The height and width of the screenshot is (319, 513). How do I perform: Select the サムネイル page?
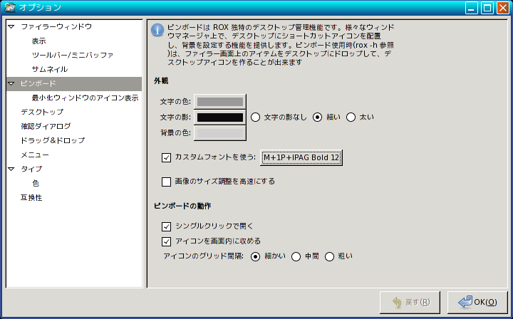50,69
